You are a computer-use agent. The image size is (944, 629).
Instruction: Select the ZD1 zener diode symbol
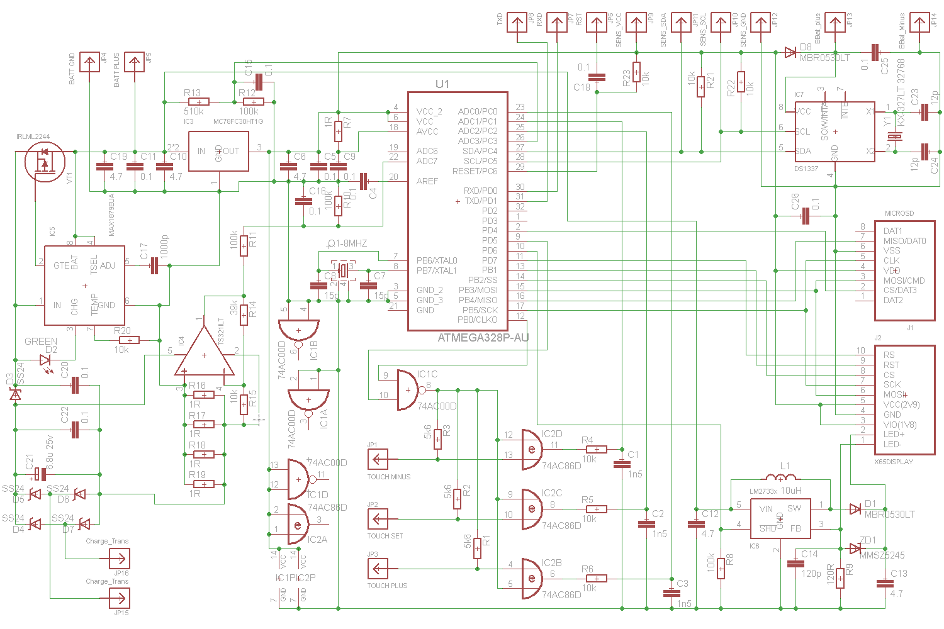tap(855, 548)
